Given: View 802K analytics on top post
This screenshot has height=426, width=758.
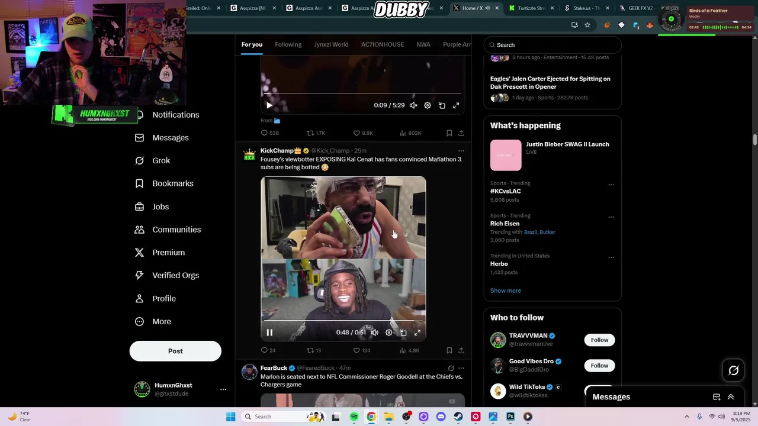Looking at the screenshot, I should pyautogui.click(x=410, y=133).
